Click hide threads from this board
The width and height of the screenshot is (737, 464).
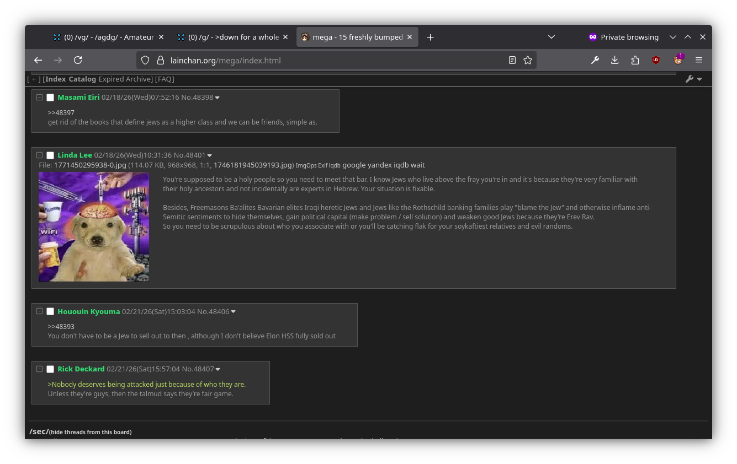click(90, 432)
